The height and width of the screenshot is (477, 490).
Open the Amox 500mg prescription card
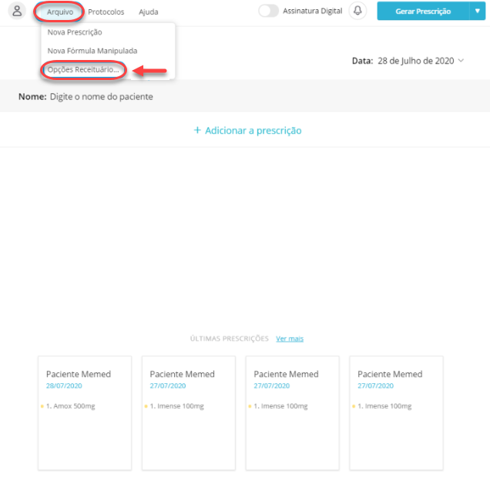pyautogui.click(x=85, y=413)
